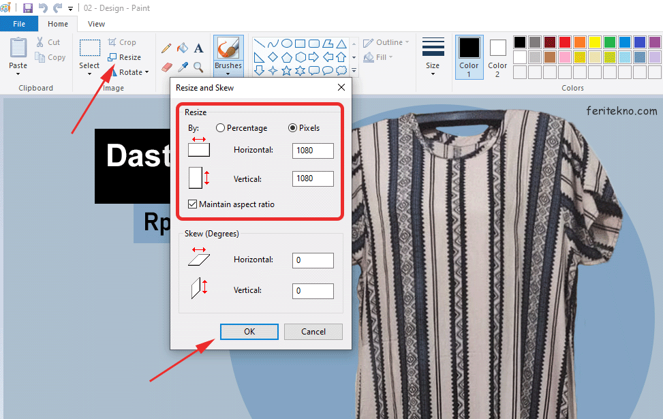Toggle the Maintain aspect ratio checkbox

click(x=192, y=204)
